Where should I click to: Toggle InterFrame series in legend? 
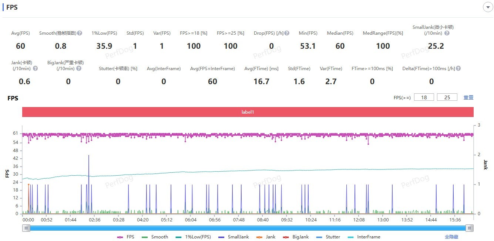point(364,237)
